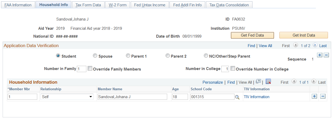Select the Spouse radio button
Screen dimensions: 333x120
[x=95, y=56]
